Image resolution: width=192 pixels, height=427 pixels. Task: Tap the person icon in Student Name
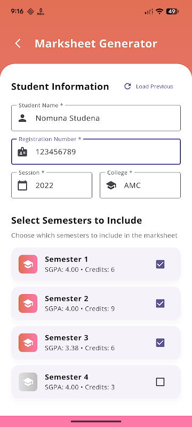[x=22, y=118]
